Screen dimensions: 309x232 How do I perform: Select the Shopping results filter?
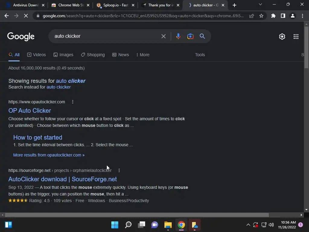coord(93,55)
